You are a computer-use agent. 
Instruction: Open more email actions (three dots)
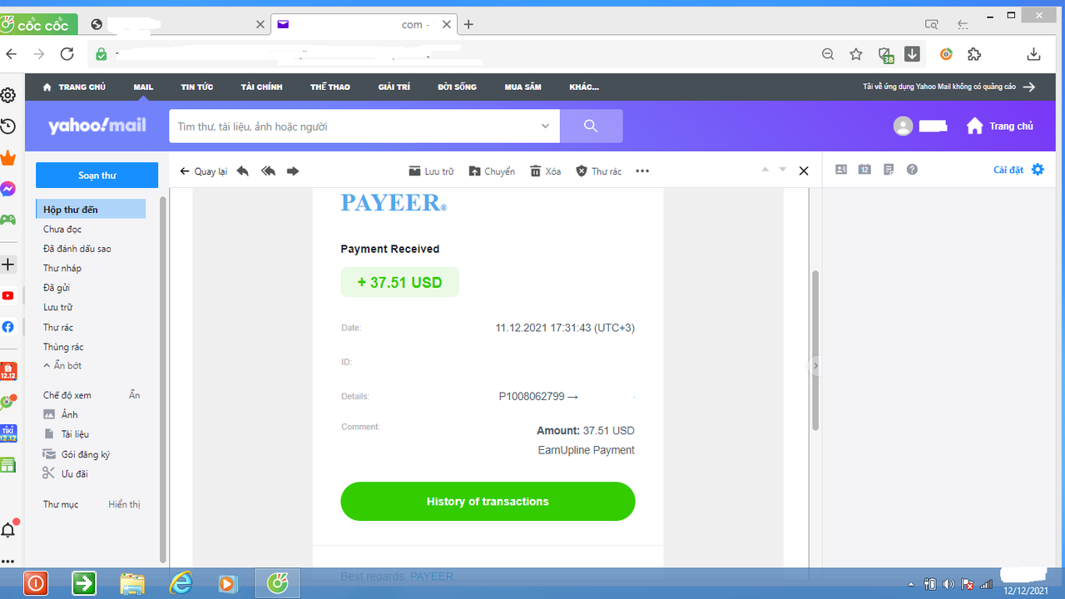[x=641, y=171]
